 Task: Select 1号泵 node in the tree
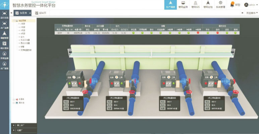23,24
